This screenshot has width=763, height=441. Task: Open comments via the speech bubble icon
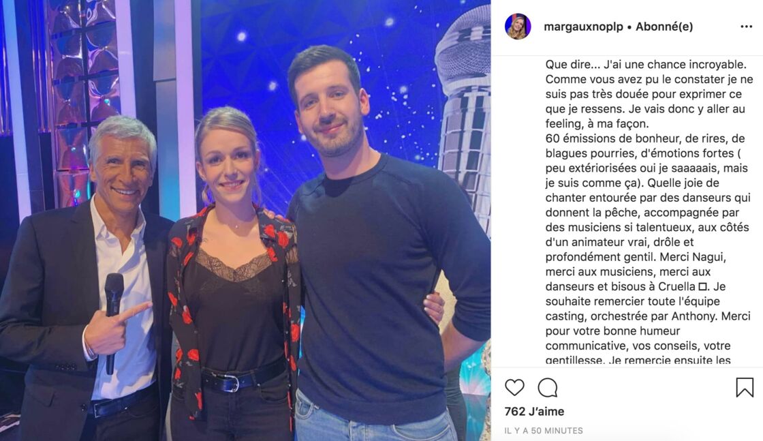(x=548, y=388)
